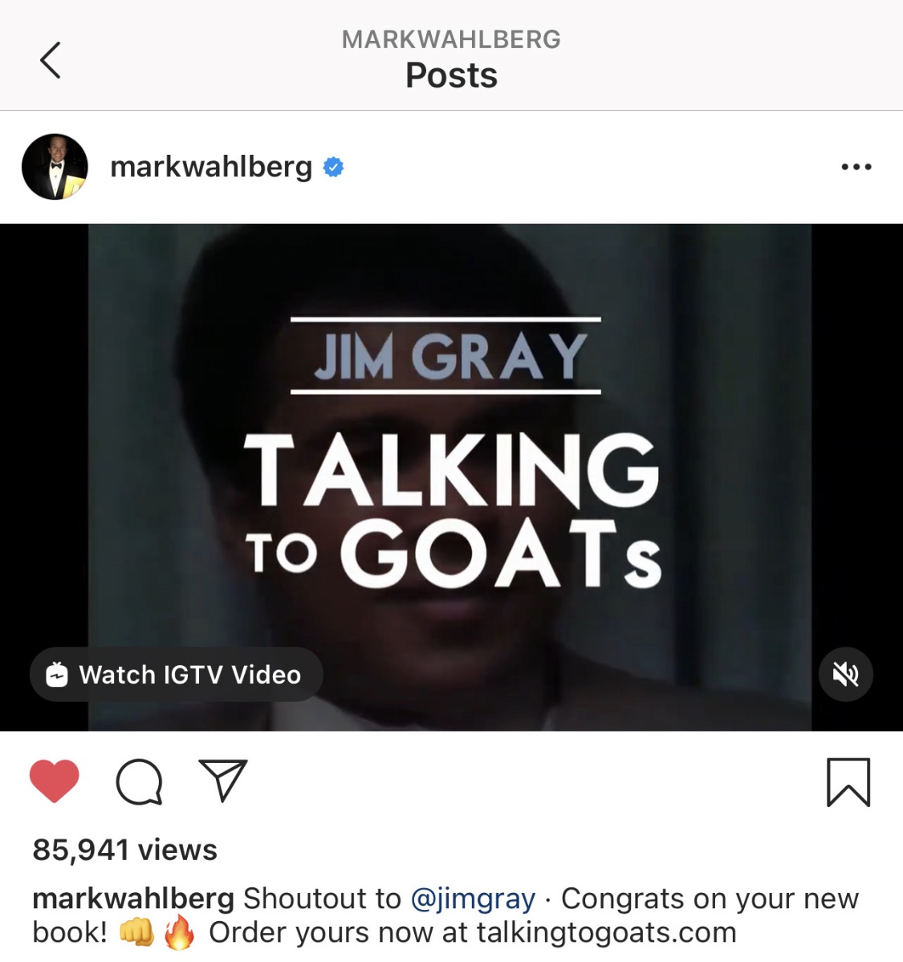Tap the JIM GRAY title in the video
This screenshot has height=962, width=903.
pyautogui.click(x=450, y=356)
